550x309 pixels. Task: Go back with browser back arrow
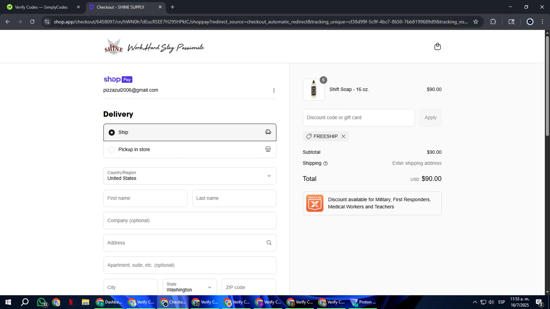point(7,22)
